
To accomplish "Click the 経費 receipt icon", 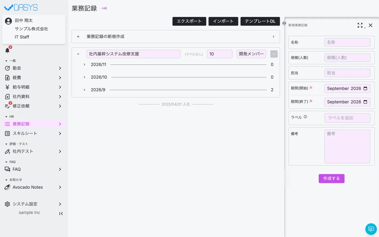I will [7, 78].
